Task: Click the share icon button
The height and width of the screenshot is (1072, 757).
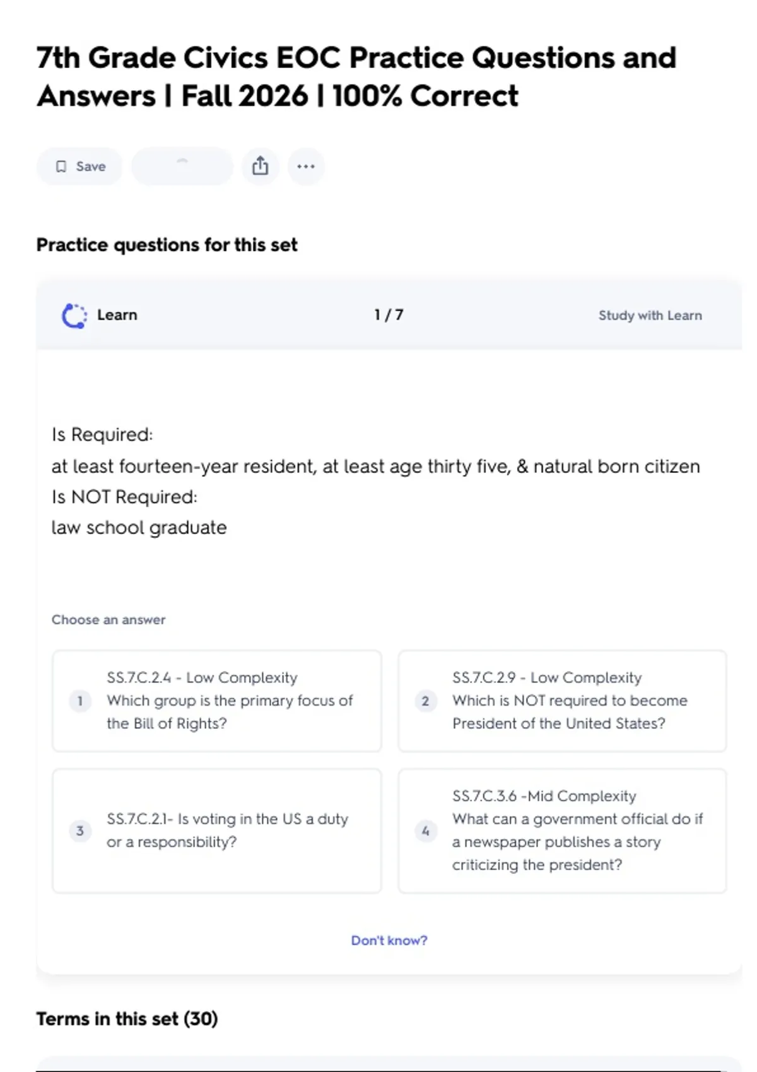Action: tap(260, 166)
